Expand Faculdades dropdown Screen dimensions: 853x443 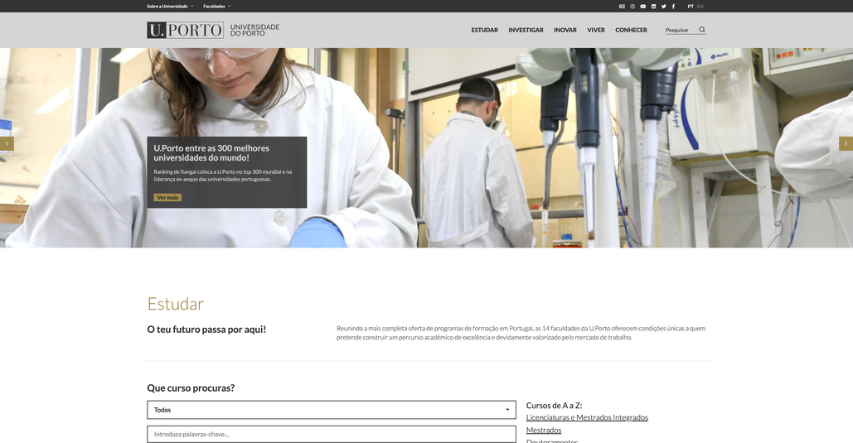click(x=216, y=7)
